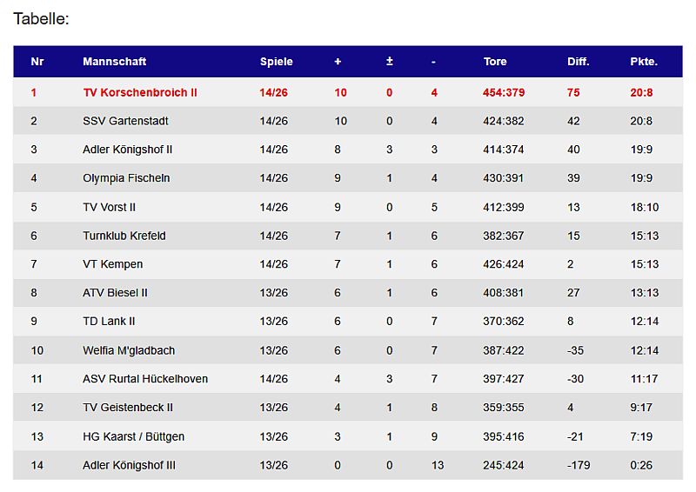
Task: Open ASV Rurtal Hückelhoven team entry
Action: click(x=145, y=379)
